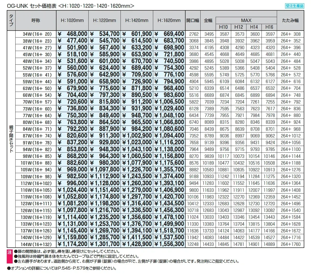This screenshot has width=311, height=280.
Task: Click H10 max value 7234
Action: coord(224,102)
